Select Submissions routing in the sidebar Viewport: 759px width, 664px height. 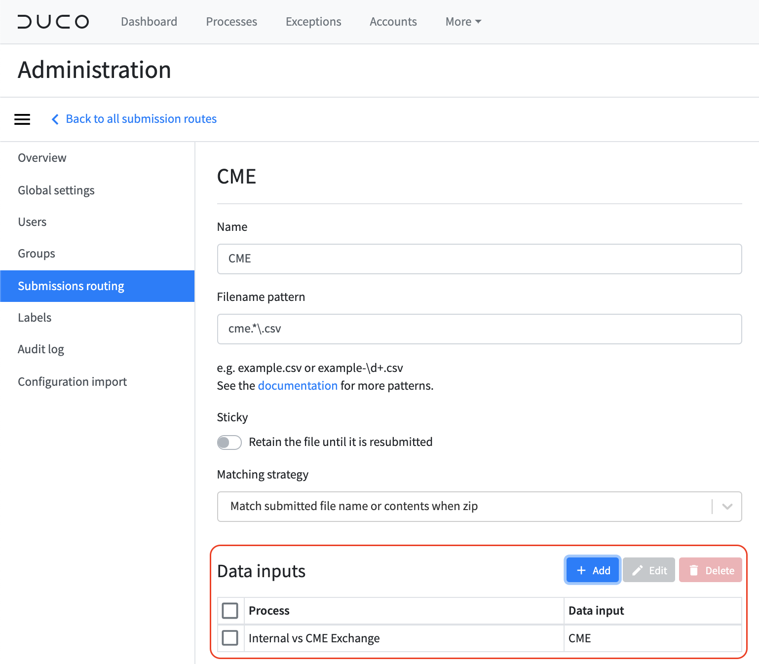tap(97, 286)
